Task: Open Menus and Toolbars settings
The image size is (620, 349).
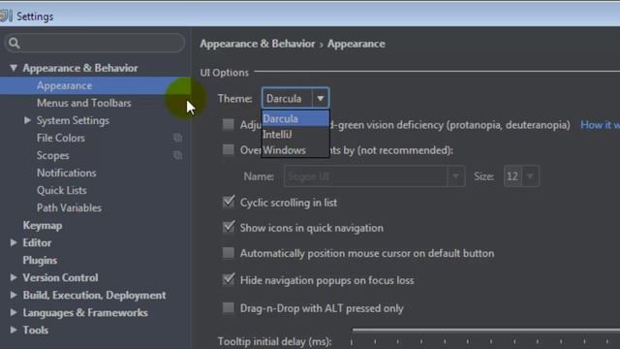Action: point(84,103)
